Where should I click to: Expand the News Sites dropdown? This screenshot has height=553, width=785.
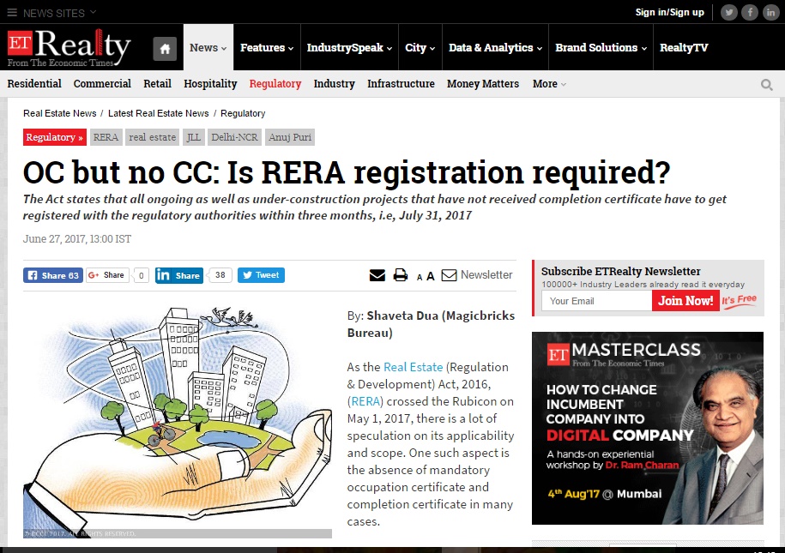tap(59, 13)
